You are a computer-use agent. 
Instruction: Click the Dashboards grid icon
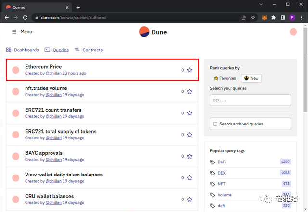9,50
